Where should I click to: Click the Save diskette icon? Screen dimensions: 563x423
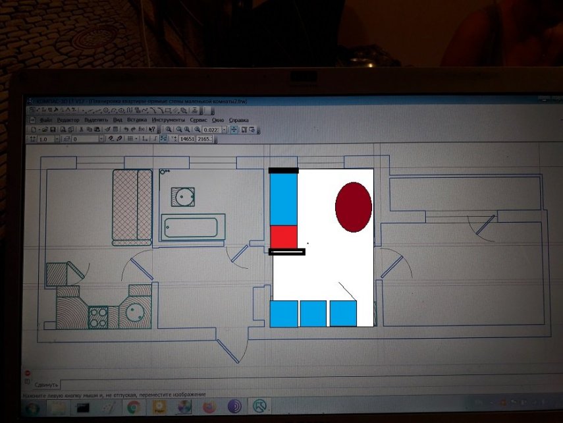click(x=53, y=130)
